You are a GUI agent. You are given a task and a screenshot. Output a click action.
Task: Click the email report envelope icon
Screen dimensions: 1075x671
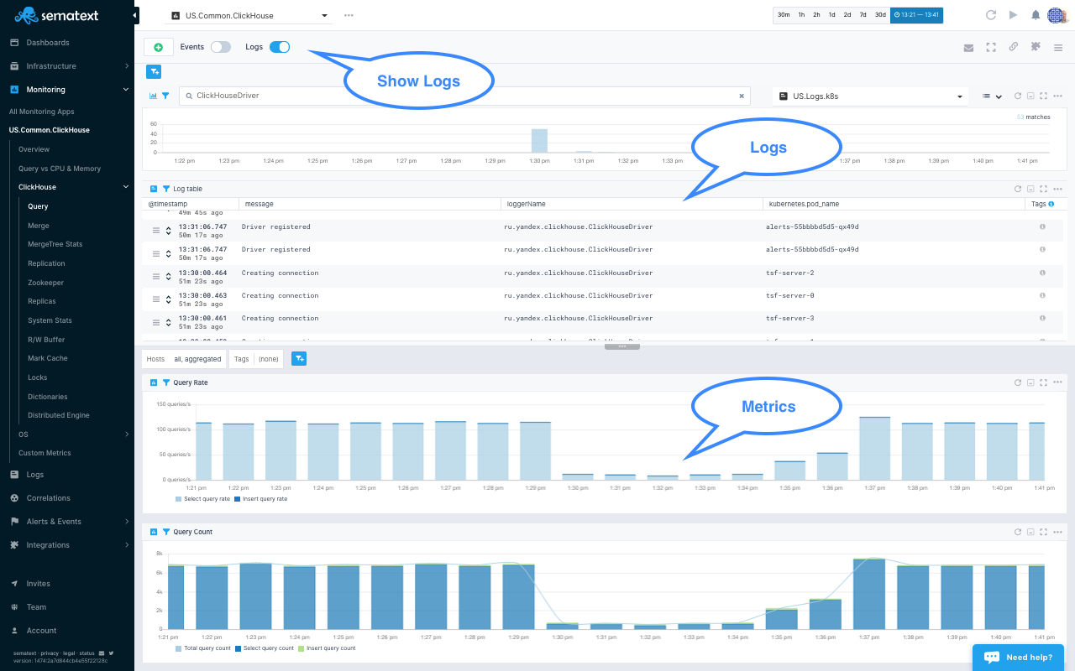pyautogui.click(x=968, y=48)
